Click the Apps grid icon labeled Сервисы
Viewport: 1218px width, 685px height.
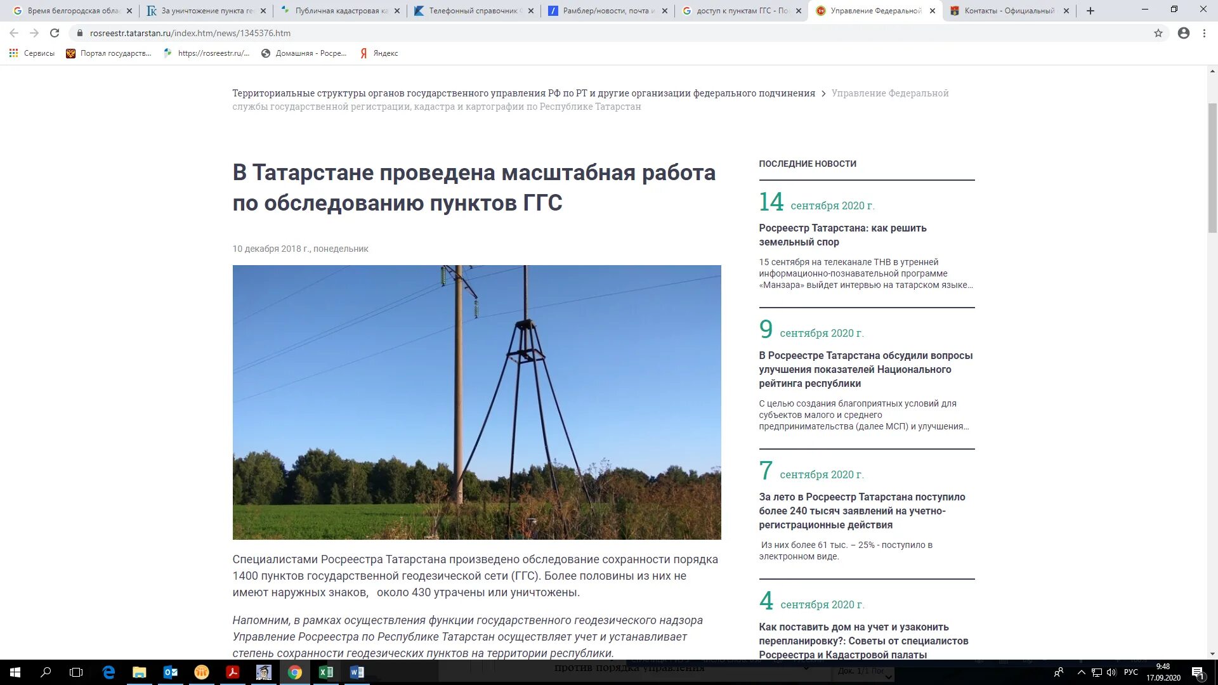click(x=13, y=53)
